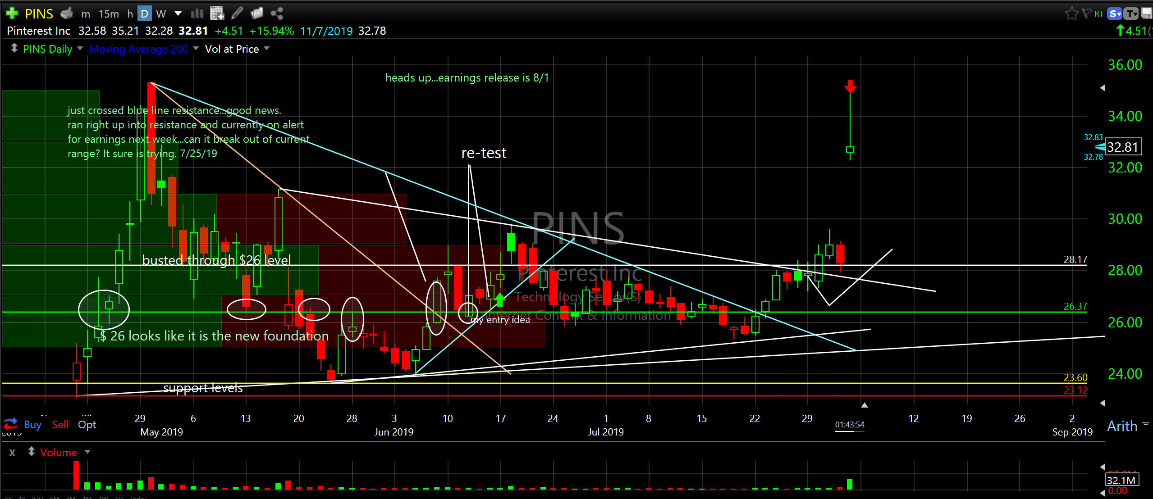This screenshot has width=1153, height=499.
Task: Click the Buy link
Action: 32,425
